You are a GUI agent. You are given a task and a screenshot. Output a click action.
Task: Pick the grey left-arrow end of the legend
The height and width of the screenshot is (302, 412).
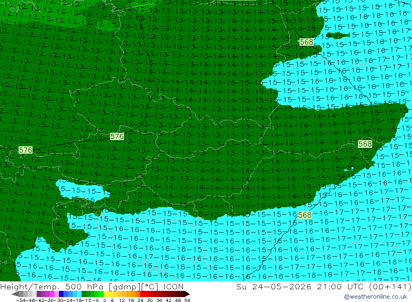coord(15,294)
